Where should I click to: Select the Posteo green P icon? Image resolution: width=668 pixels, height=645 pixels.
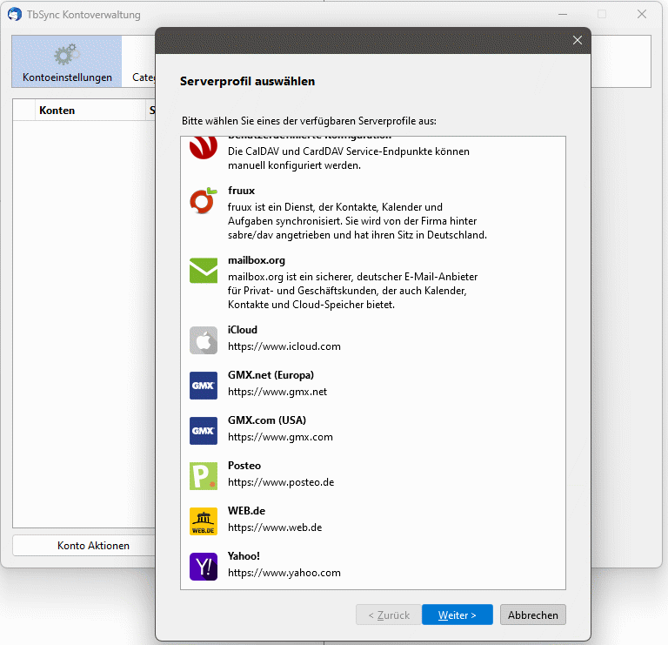coord(204,476)
